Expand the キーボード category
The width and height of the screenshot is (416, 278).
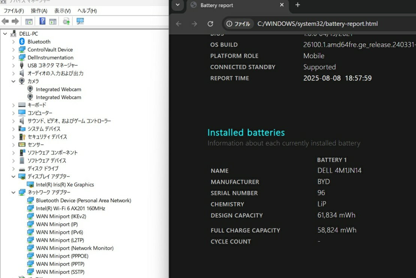click(14, 105)
